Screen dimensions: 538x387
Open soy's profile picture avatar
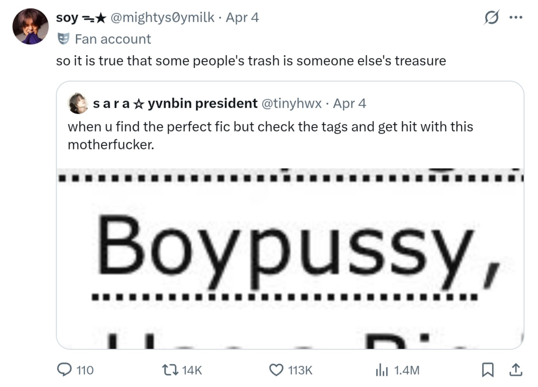(x=30, y=26)
